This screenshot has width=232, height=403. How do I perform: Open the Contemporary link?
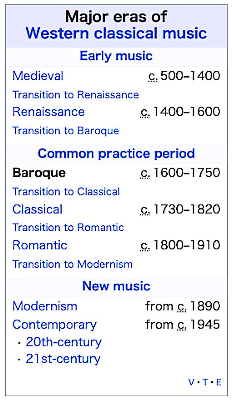[54, 325]
